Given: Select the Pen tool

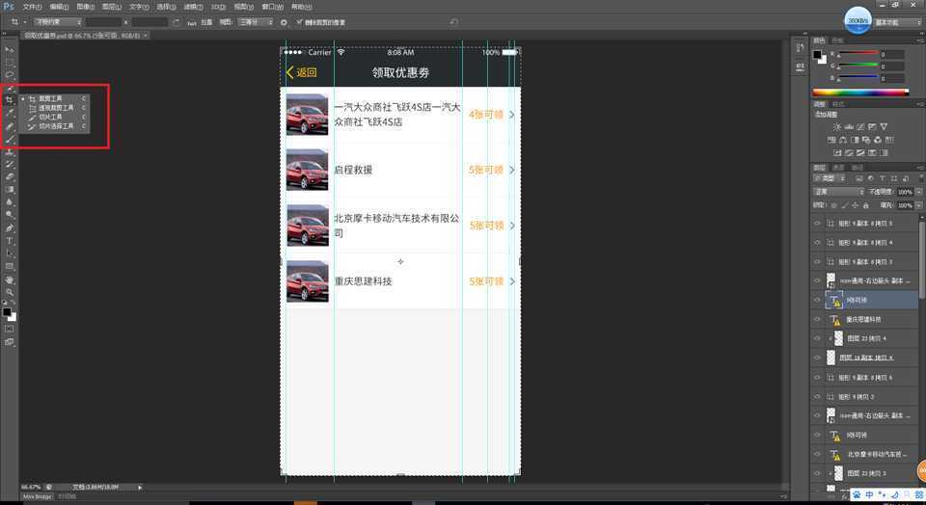Looking at the screenshot, I should (9, 227).
